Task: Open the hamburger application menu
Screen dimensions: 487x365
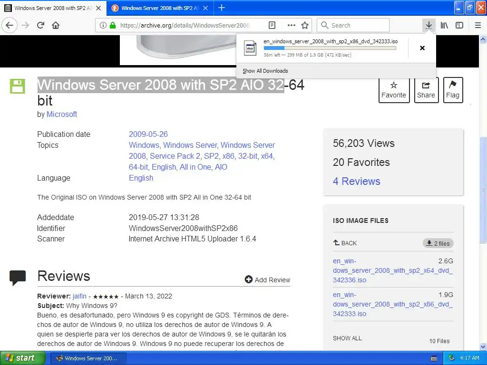Action: [x=477, y=25]
